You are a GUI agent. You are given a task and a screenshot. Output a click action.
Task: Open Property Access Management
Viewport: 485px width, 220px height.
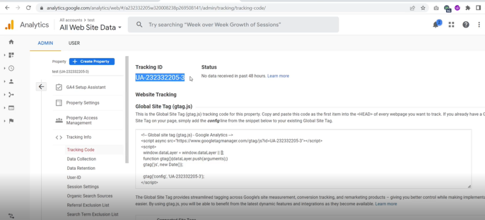tap(81, 120)
